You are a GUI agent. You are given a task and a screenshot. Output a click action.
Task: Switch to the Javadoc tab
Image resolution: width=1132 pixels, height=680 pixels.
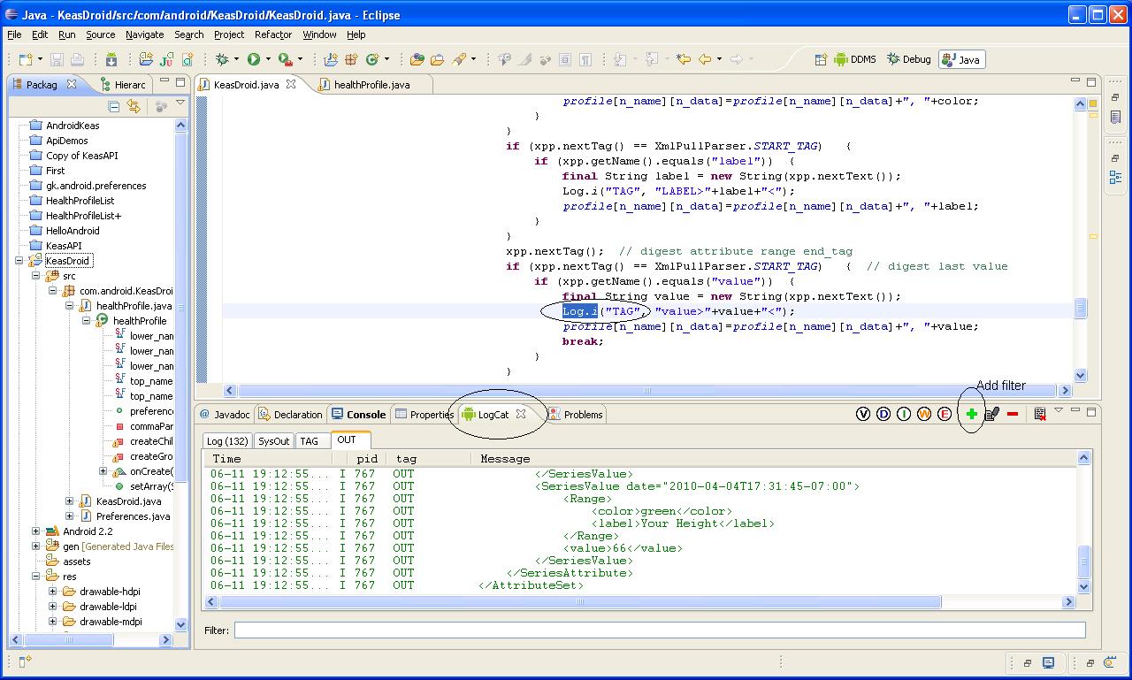coord(225,414)
